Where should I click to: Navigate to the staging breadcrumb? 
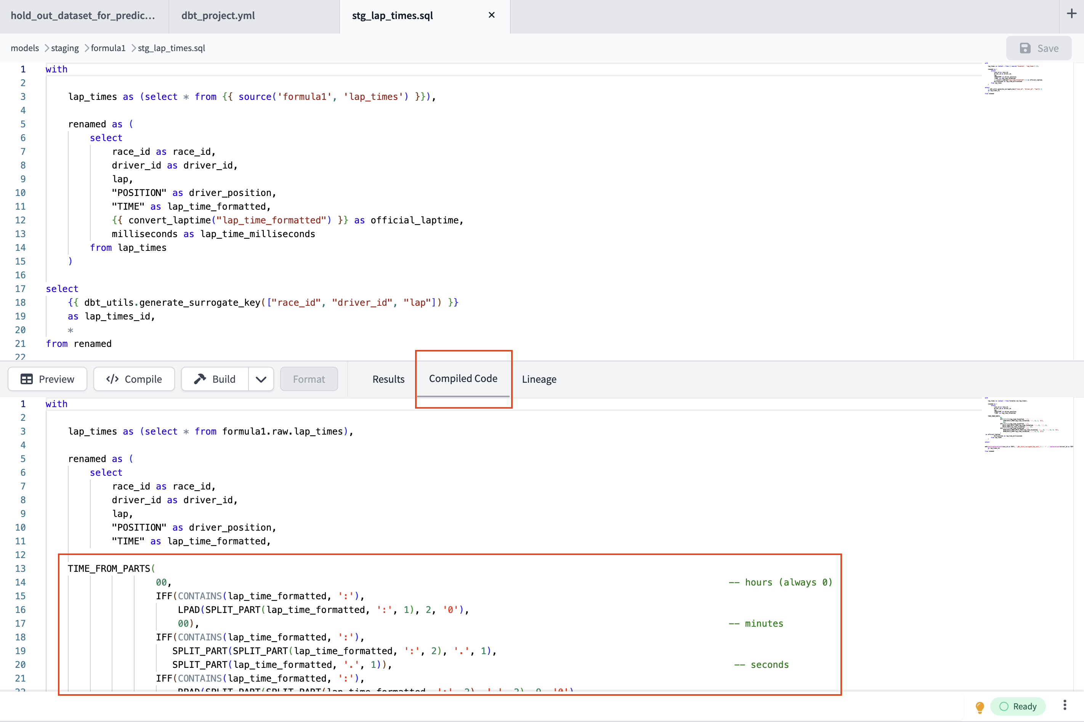point(65,48)
